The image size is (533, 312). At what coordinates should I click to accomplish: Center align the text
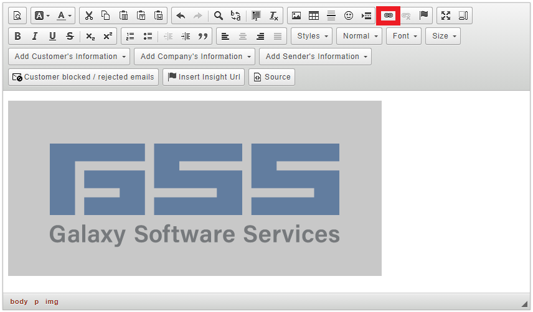(243, 36)
